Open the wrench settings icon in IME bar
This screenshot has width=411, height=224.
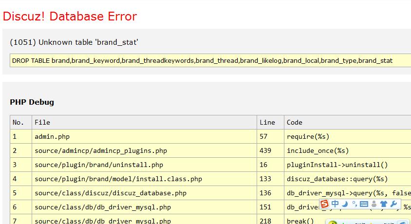(393, 204)
